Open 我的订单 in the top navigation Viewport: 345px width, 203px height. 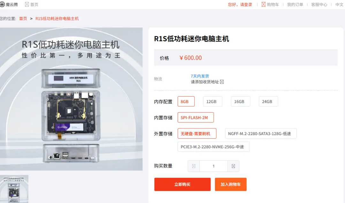(x=295, y=4)
